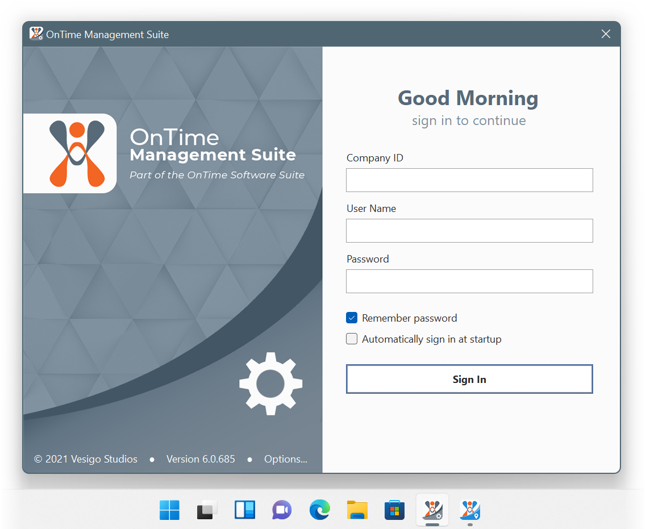The height and width of the screenshot is (529, 646).
Task: Switch to the OnTime Dispatch taskbar icon
Action: [470, 510]
